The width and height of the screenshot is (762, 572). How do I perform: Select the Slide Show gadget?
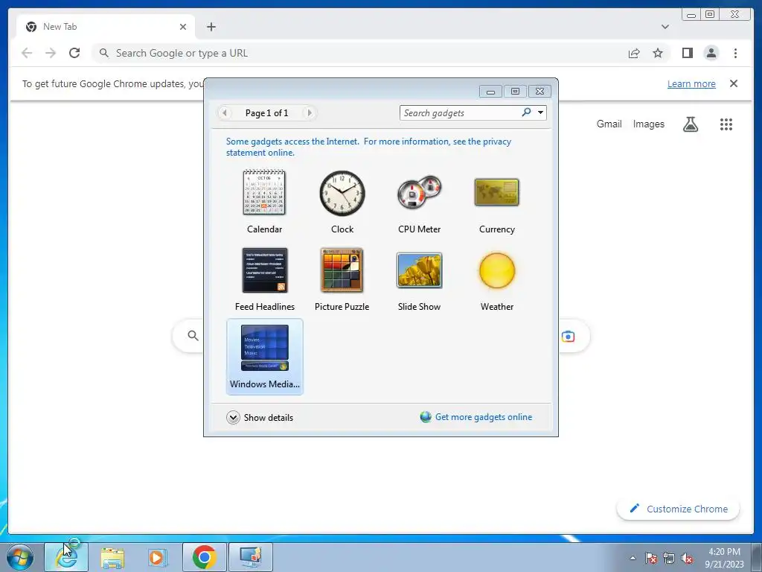point(419,279)
